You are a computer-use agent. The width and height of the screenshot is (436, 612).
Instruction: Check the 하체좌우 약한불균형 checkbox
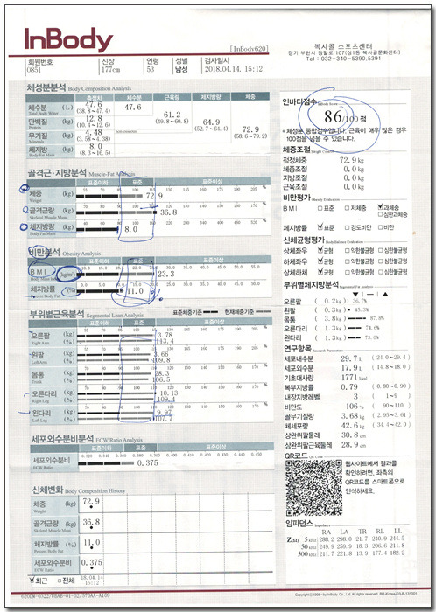(347, 261)
